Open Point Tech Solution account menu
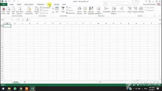Screen dimensions: 162x91 click(150, 4)
